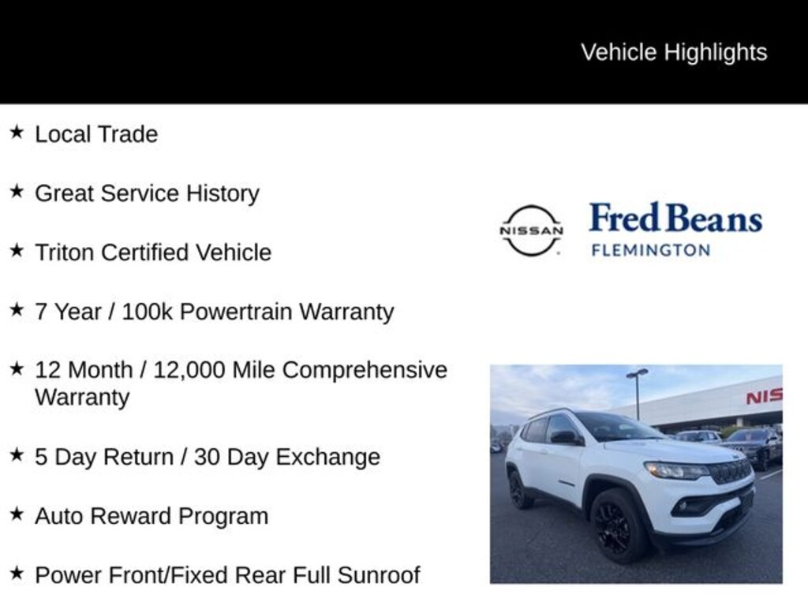Image resolution: width=808 pixels, height=606 pixels.
Task: Select the Local Trade highlight text
Action: (96, 134)
